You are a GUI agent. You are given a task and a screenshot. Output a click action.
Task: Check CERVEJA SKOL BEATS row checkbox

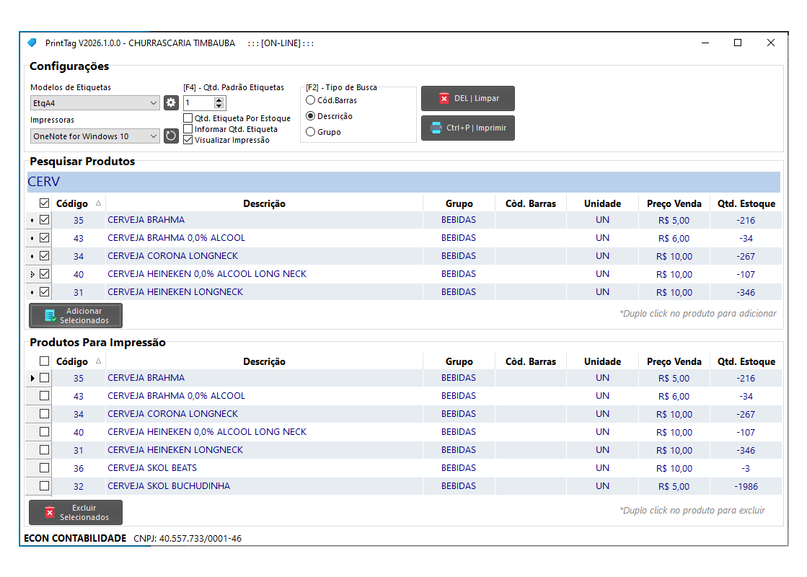coord(44,468)
